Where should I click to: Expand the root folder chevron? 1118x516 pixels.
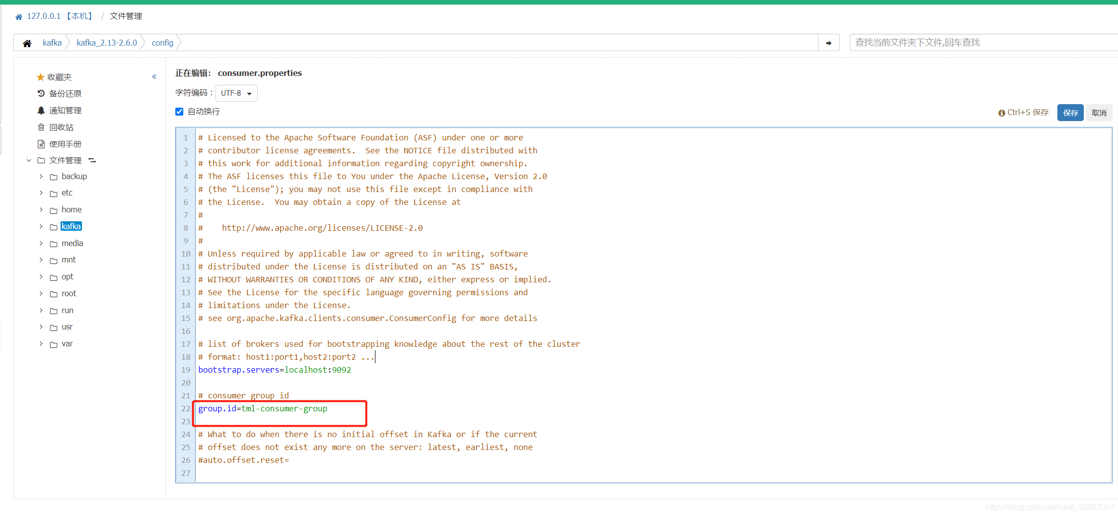(41, 293)
